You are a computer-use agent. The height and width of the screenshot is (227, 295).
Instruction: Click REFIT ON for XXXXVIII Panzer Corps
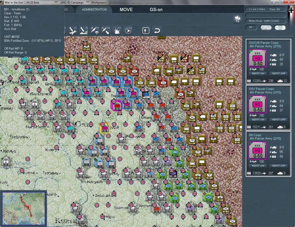258,74
